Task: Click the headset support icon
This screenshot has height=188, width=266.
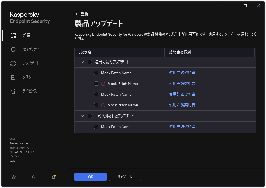Action: click(33, 177)
